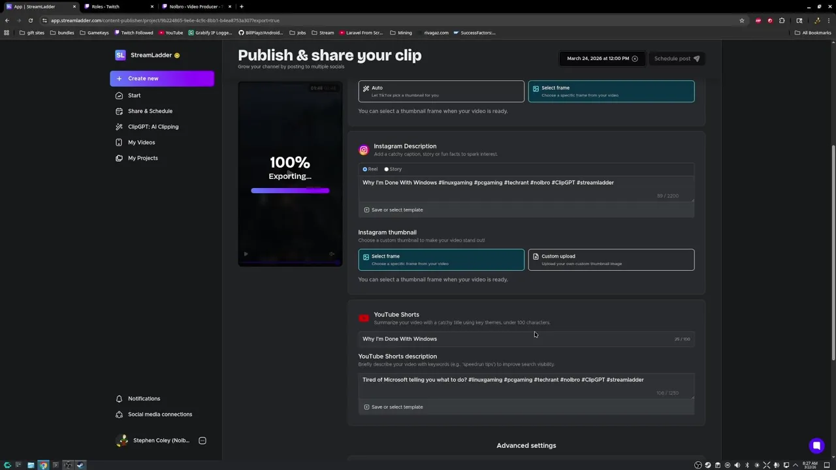Screen dimensions: 836x470
Task: Open Twitch Followed bookmark
Action: coord(134,33)
